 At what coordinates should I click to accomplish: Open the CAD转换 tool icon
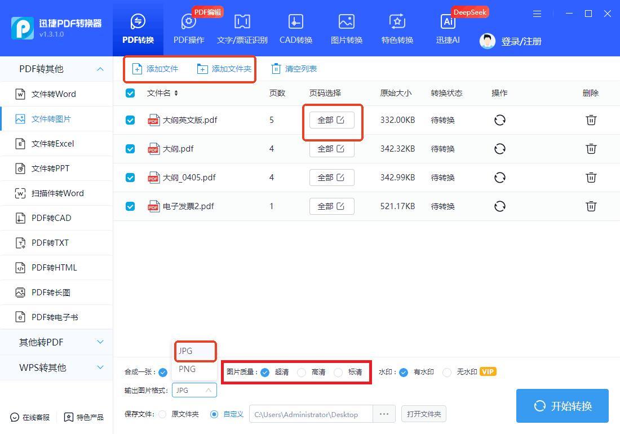pos(295,22)
